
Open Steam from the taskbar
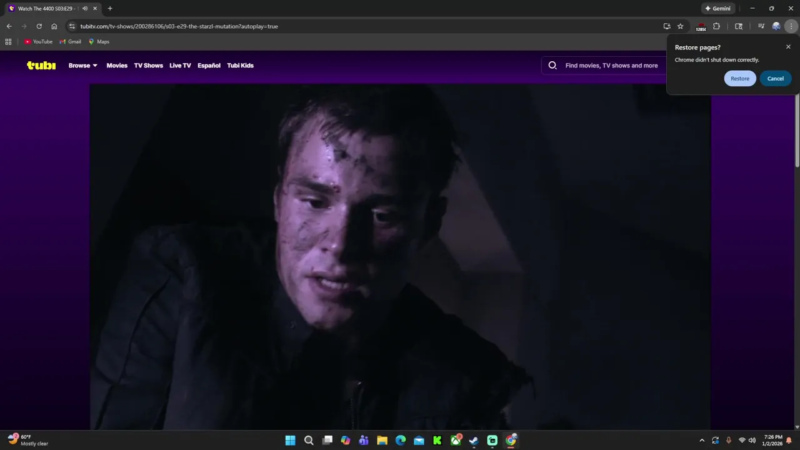[474, 440]
